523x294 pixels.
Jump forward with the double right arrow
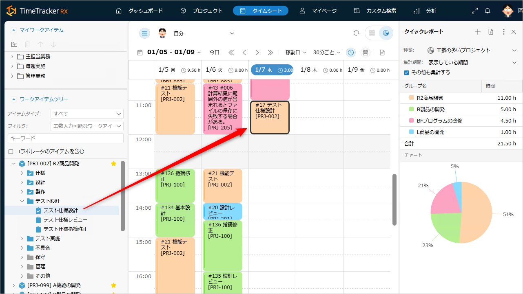pyautogui.click(x=270, y=52)
